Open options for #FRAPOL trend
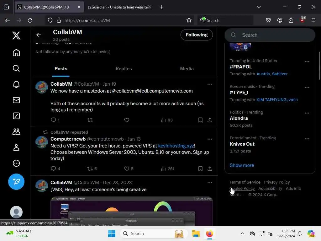The image size is (321, 241). [307, 62]
